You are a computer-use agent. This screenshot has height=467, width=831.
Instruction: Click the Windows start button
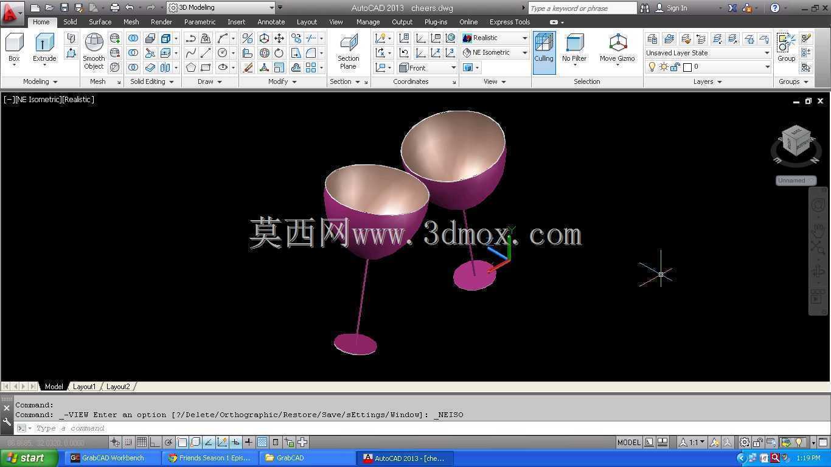point(30,458)
